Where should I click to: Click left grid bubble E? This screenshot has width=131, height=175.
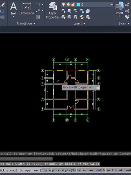coord(42,70)
